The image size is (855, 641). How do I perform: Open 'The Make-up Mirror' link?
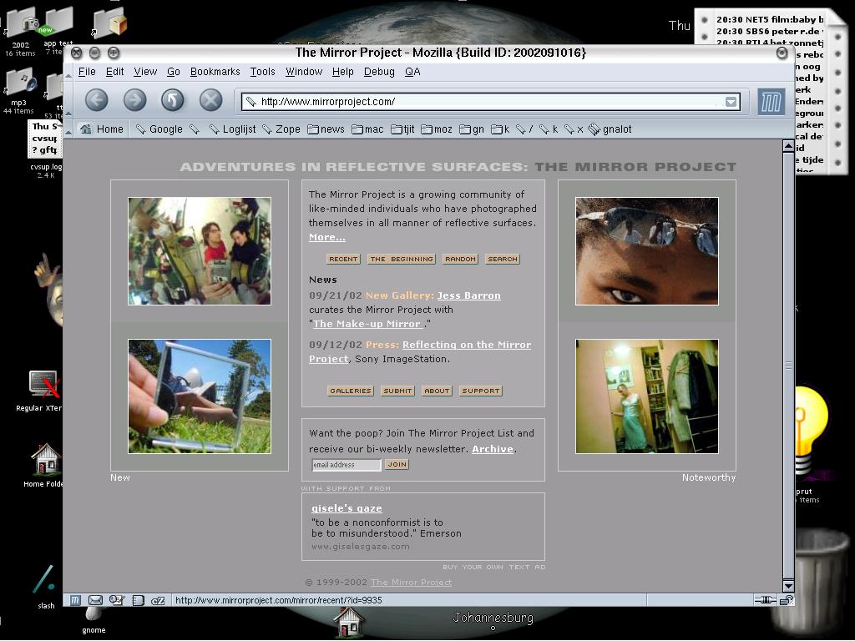coord(367,324)
